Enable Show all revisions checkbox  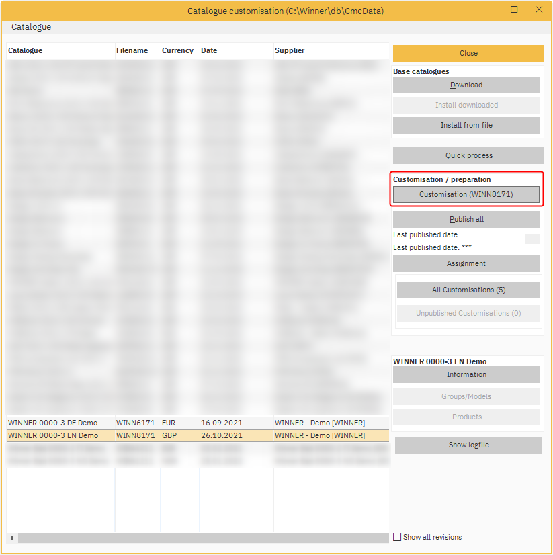[x=397, y=537]
